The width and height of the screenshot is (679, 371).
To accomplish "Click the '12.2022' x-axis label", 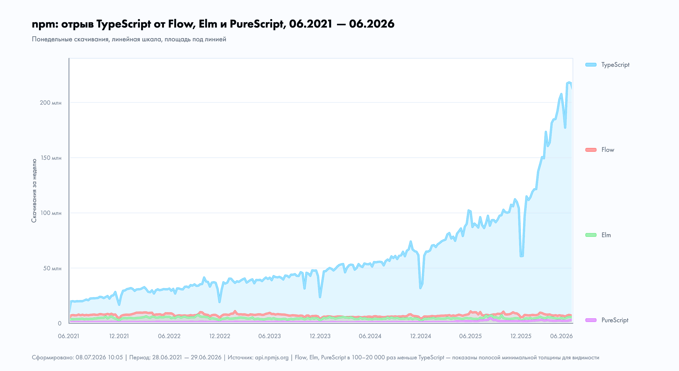I will coord(220,336).
